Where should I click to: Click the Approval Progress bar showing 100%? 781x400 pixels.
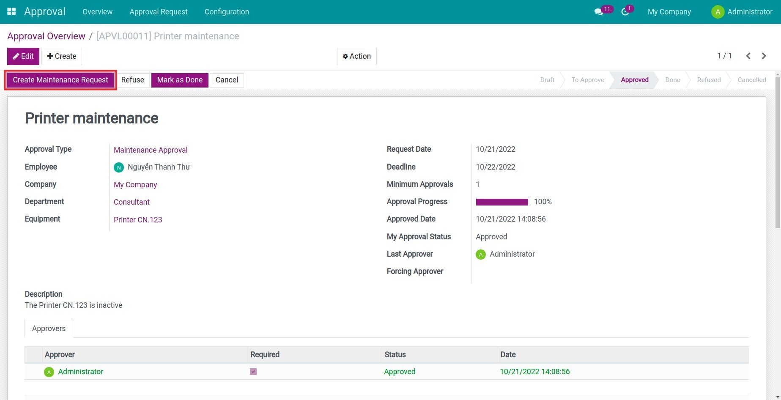tap(502, 202)
